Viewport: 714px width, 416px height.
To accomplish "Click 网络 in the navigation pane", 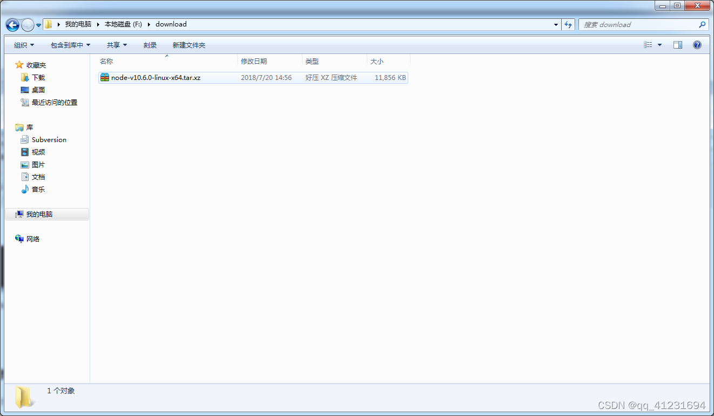I will (x=32, y=239).
